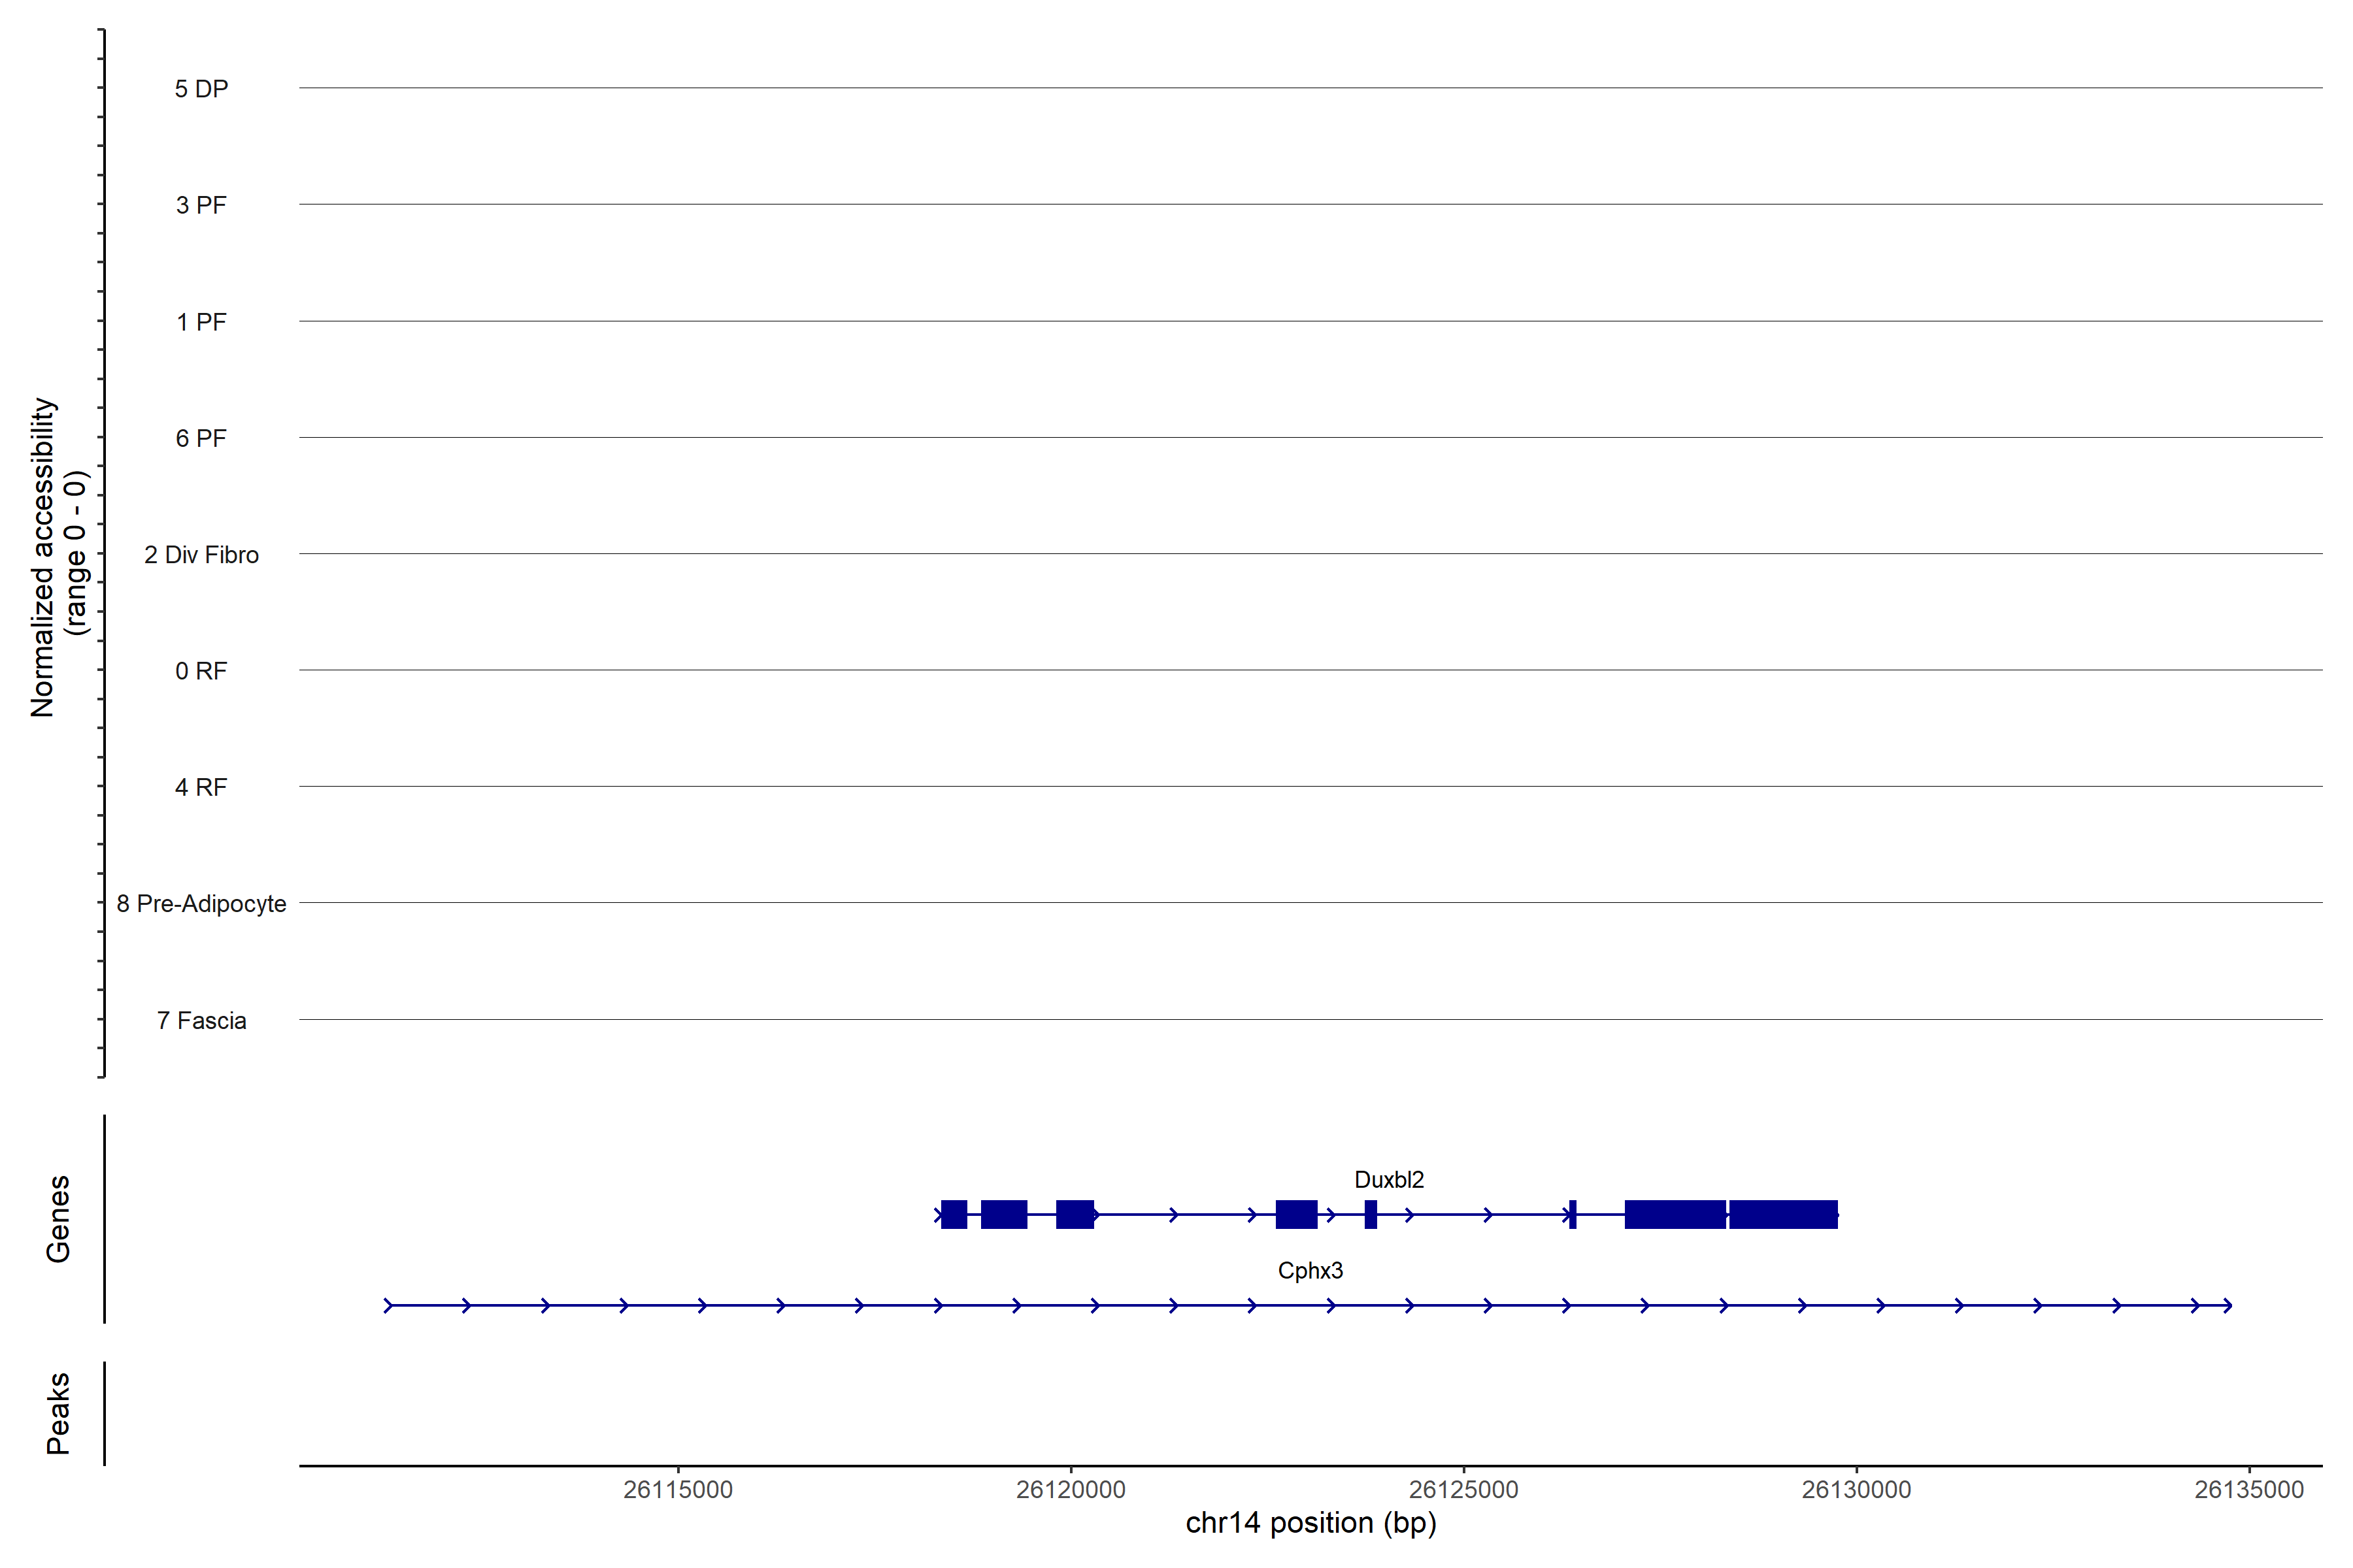Viewport: 2353px width, 1568px height.
Task: Click the first Duxbl2 exon block
Action: pyautogui.click(x=954, y=1214)
